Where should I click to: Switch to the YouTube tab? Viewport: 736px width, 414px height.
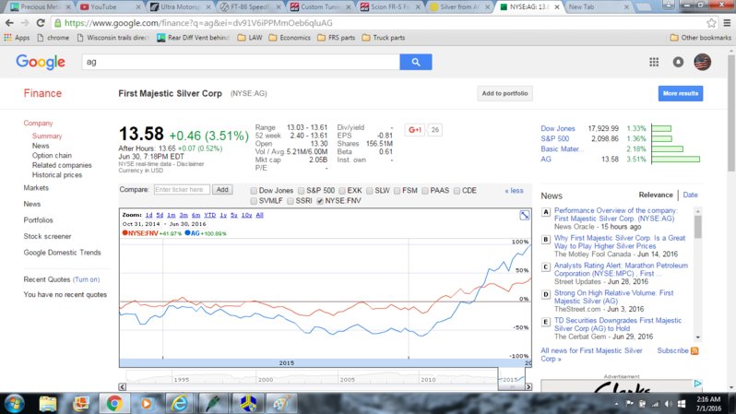point(109,6)
